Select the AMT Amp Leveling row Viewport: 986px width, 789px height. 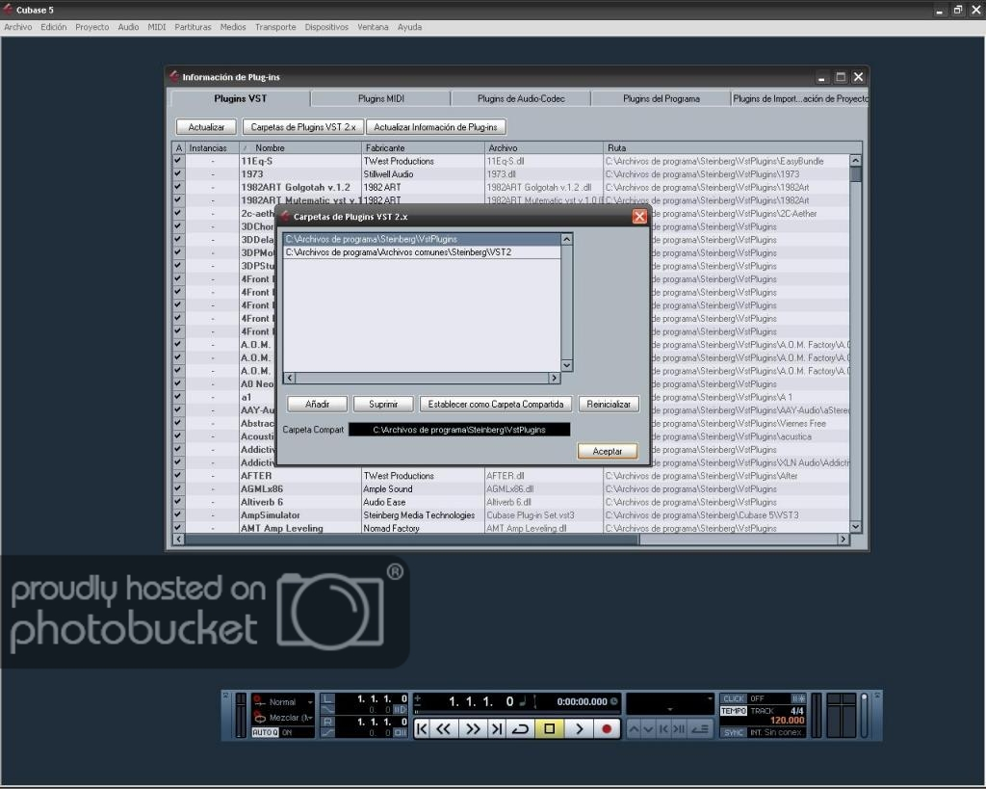[510, 528]
